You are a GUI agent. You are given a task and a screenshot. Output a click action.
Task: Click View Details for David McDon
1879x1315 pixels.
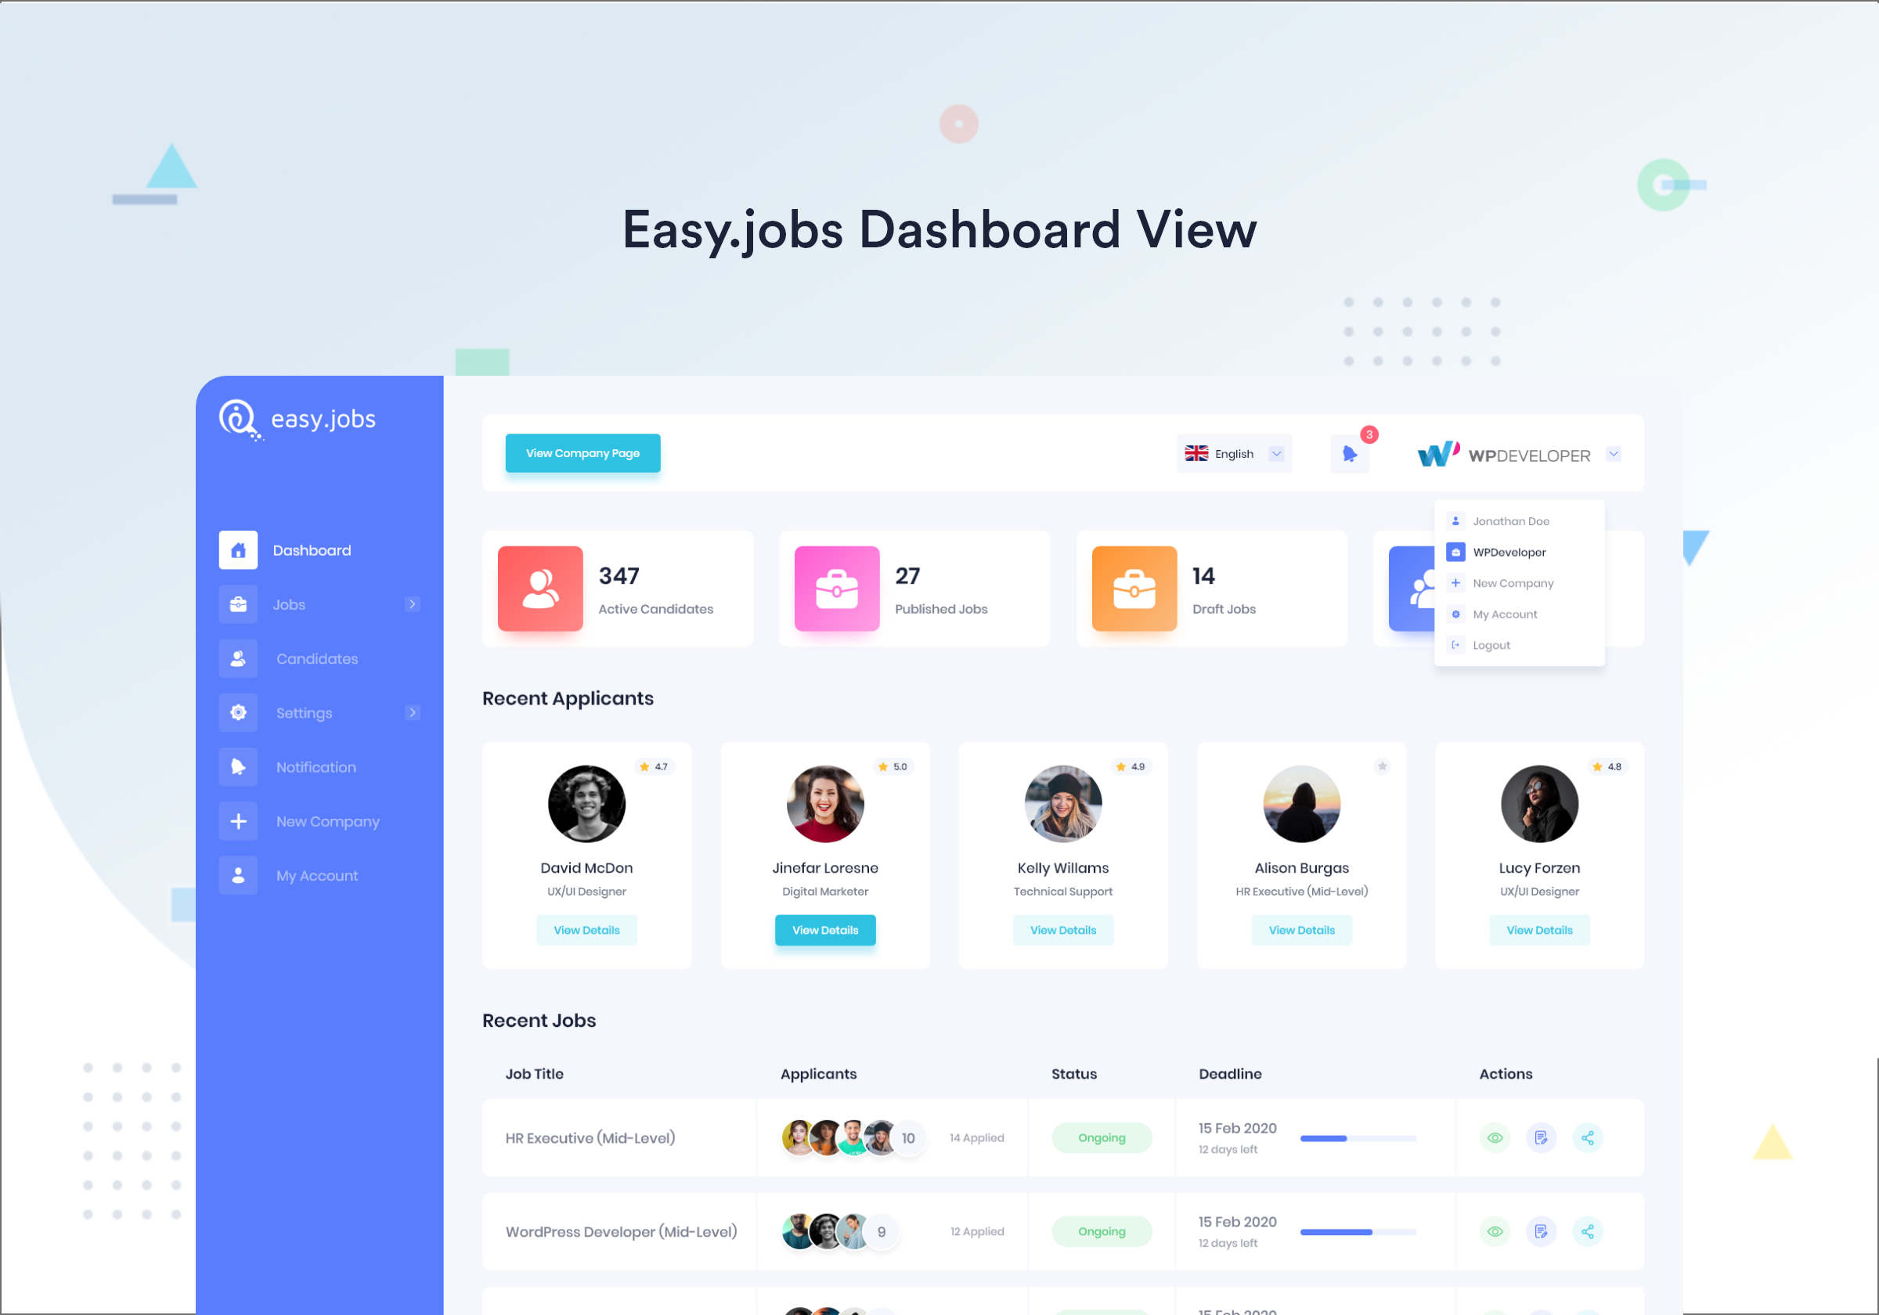(x=586, y=929)
